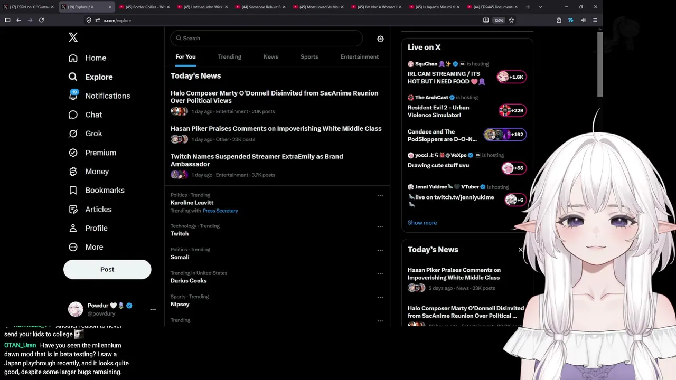The image size is (676, 380).
Task: Click the shield tracking protection icon
Action: 89,20
